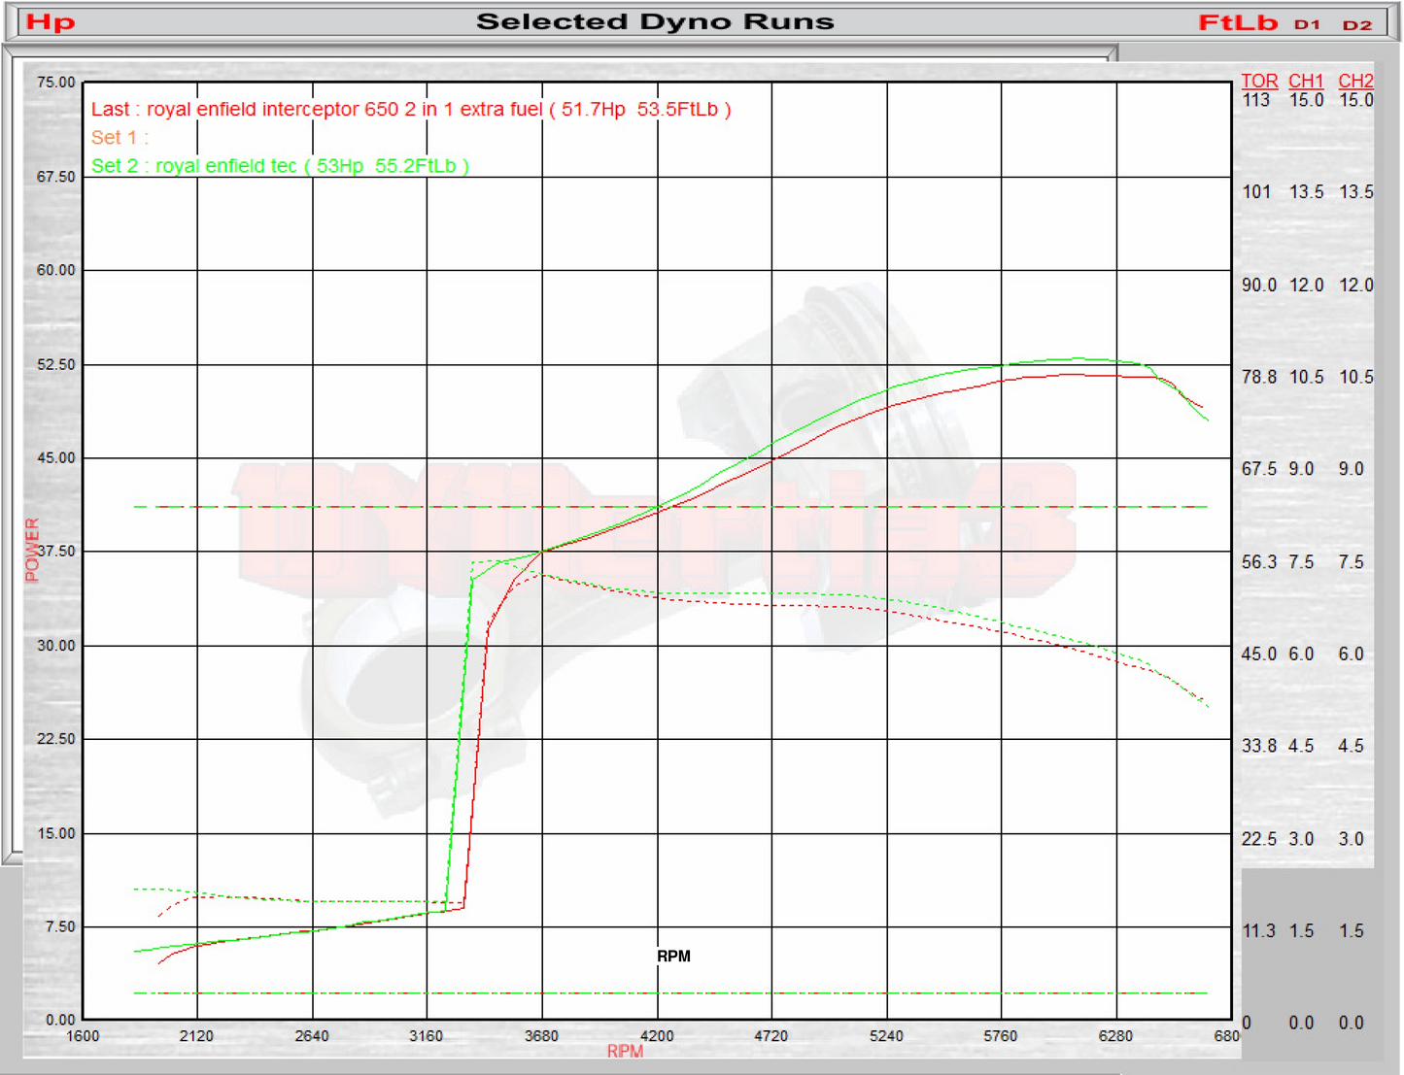1404x1075 pixels.
Task: Click the vertical POWER axis label
Action: (x=32, y=550)
